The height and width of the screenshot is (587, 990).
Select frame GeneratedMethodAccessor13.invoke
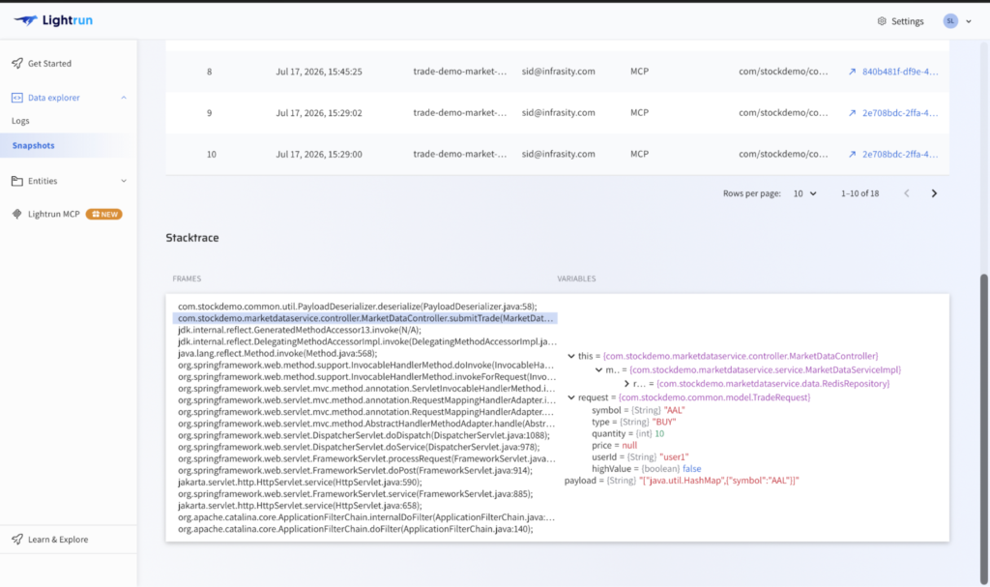pos(300,330)
